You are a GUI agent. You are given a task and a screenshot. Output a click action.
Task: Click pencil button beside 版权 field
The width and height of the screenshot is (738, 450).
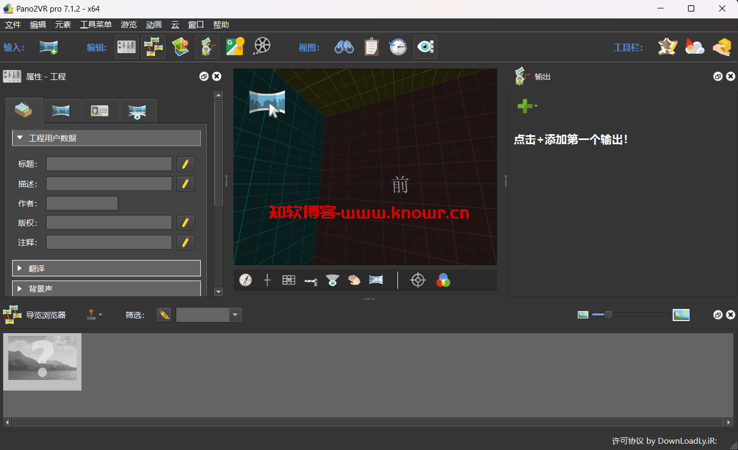click(186, 223)
